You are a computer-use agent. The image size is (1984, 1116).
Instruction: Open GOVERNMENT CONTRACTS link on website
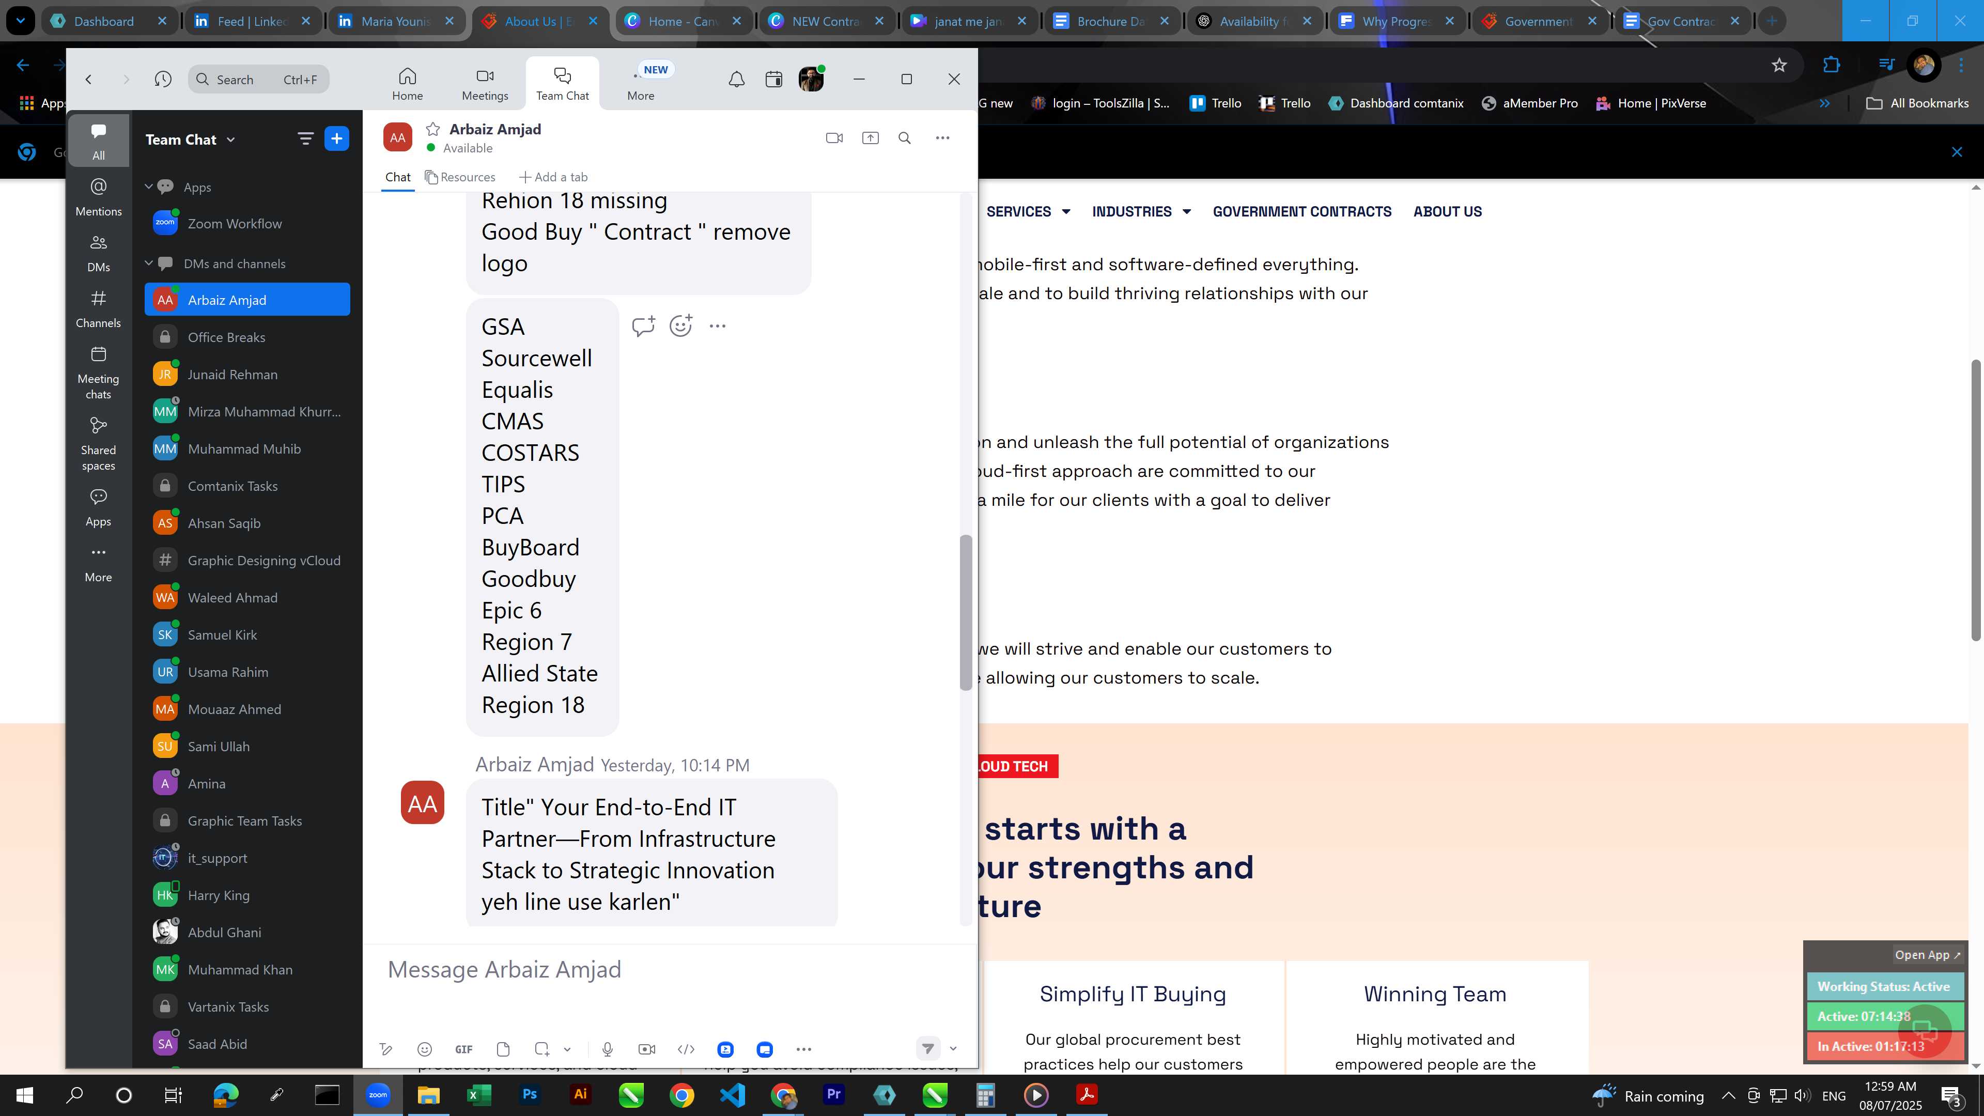click(x=1301, y=211)
